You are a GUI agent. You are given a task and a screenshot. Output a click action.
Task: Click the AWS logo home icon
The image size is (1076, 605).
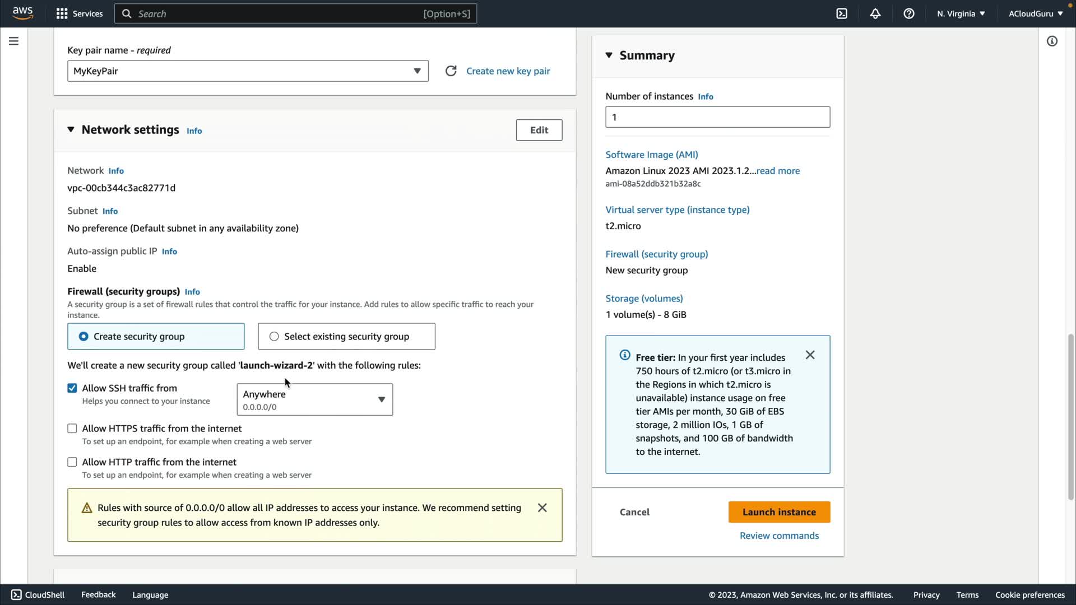click(22, 13)
